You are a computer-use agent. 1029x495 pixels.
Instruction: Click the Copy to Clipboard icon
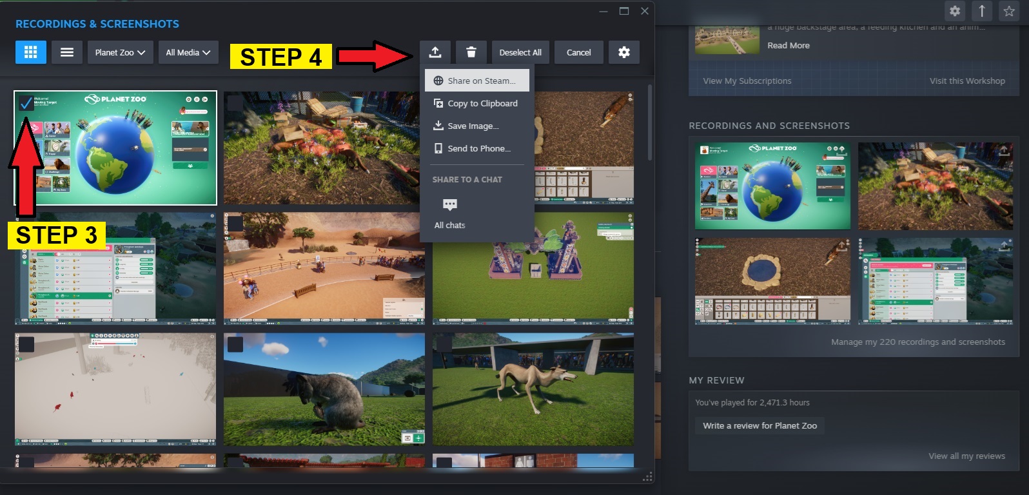[438, 103]
